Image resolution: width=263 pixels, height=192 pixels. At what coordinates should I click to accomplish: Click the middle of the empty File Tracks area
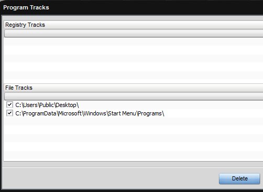point(134,139)
